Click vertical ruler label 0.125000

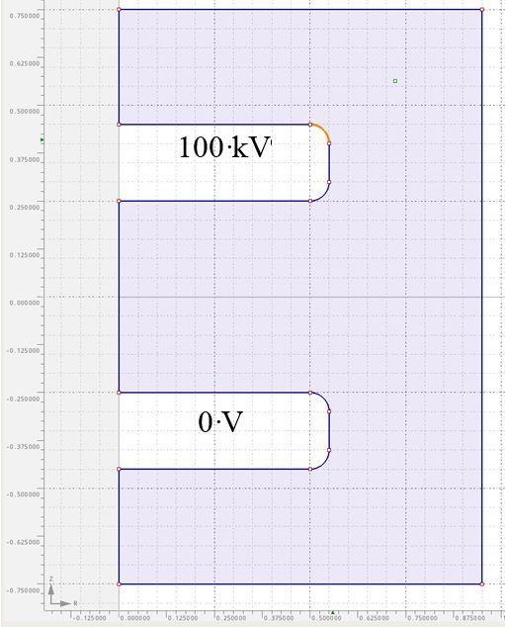(x=25, y=255)
